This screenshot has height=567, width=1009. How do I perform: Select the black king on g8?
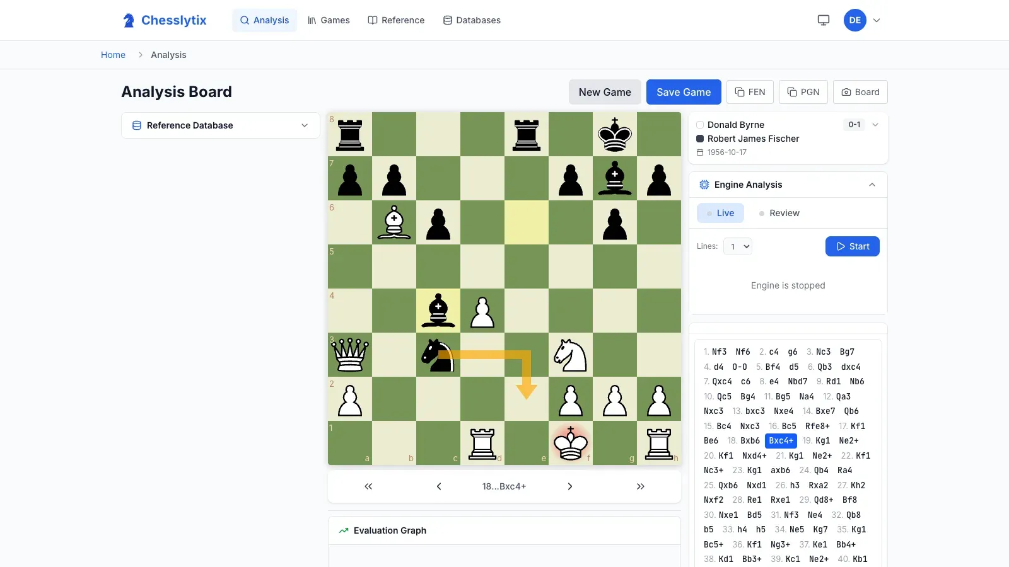coord(615,134)
